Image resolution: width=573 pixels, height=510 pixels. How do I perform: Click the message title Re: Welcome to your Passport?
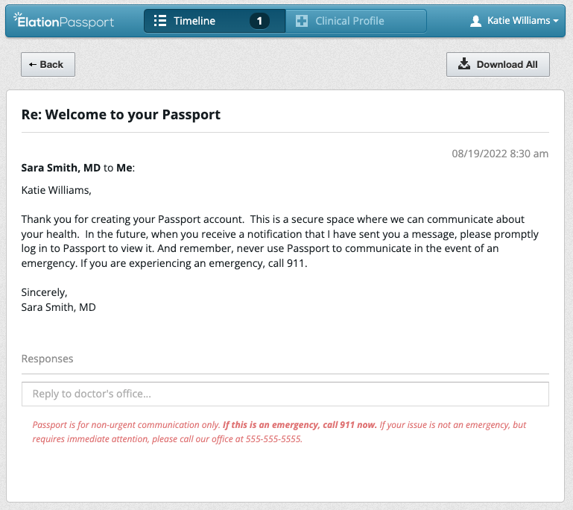(121, 114)
